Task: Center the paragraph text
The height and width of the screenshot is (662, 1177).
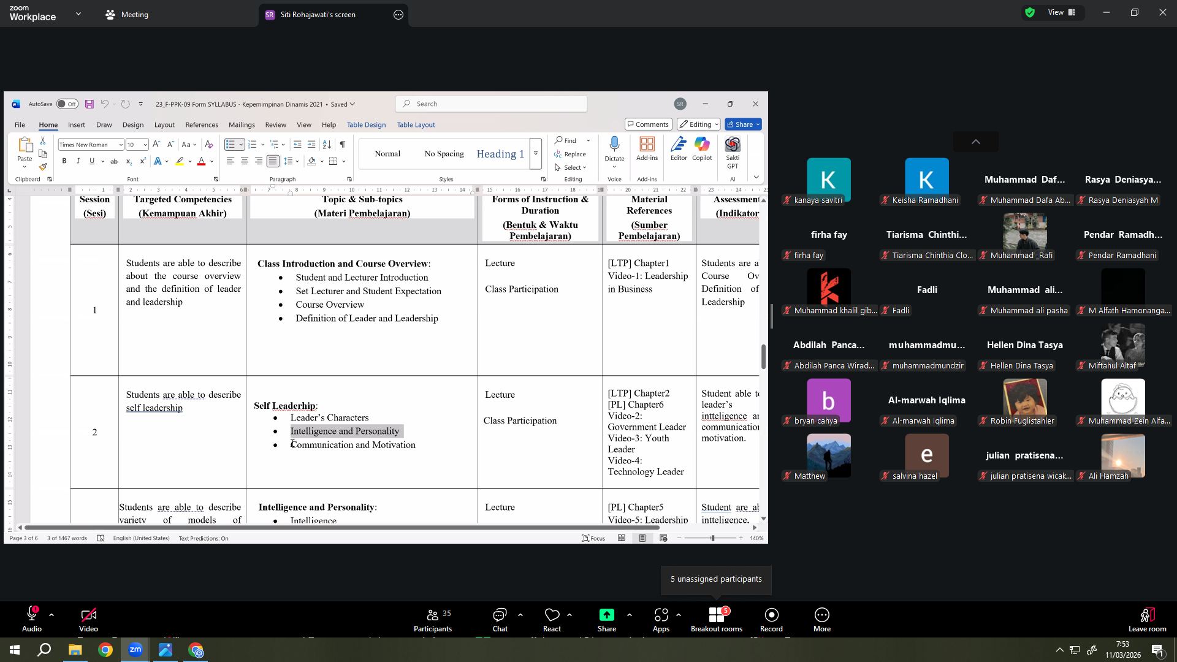Action: (x=245, y=161)
